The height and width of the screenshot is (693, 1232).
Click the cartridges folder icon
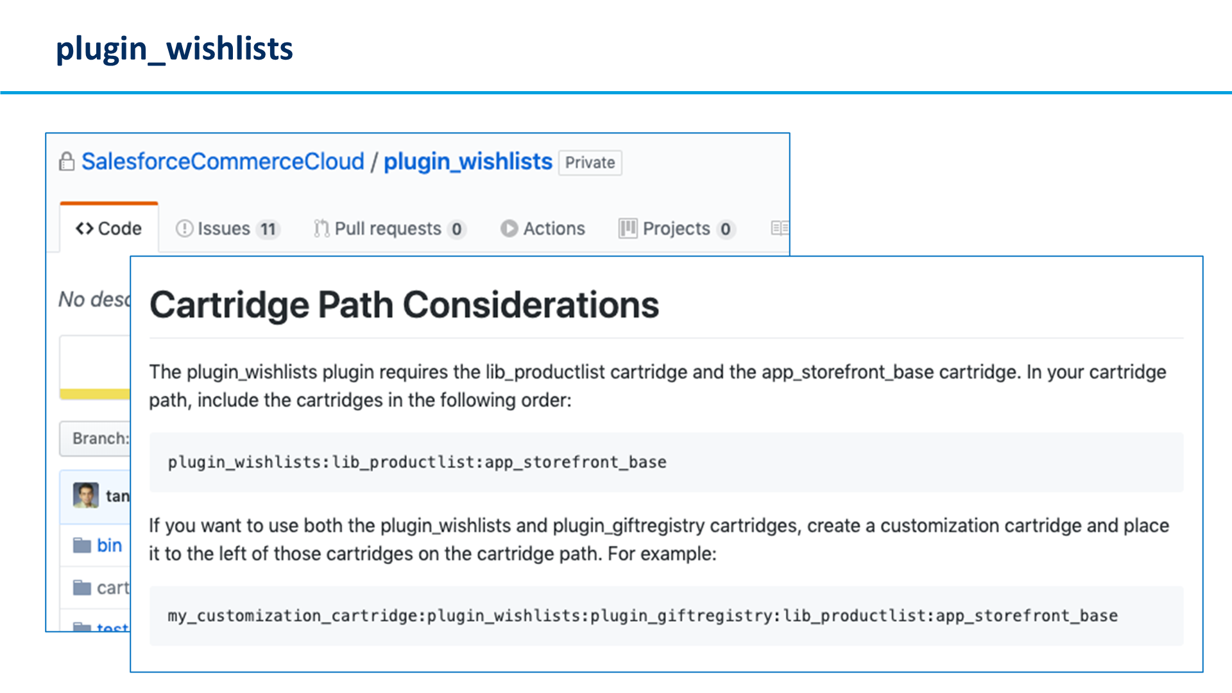click(82, 588)
